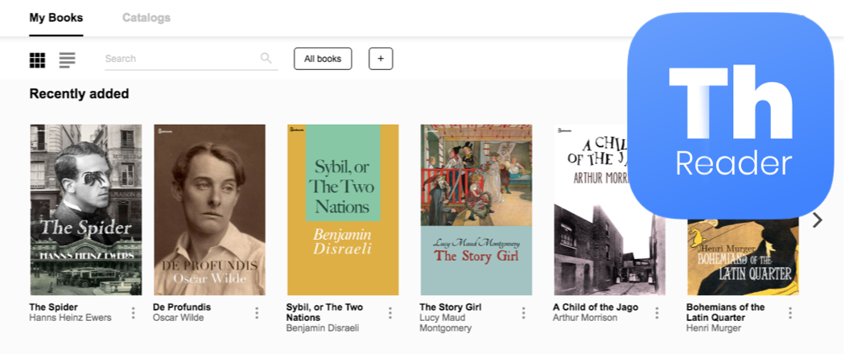Click author text 'Lucy Maud Montgomery'
This screenshot has width=845, height=354.
(x=445, y=323)
